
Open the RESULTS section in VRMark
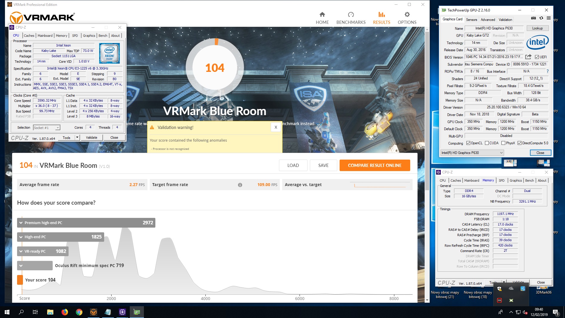pyautogui.click(x=381, y=18)
